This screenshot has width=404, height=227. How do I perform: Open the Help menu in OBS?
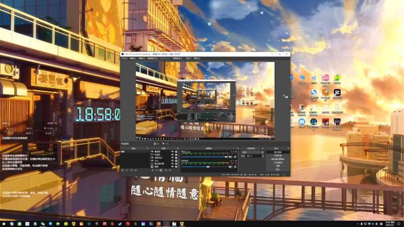[197, 59]
